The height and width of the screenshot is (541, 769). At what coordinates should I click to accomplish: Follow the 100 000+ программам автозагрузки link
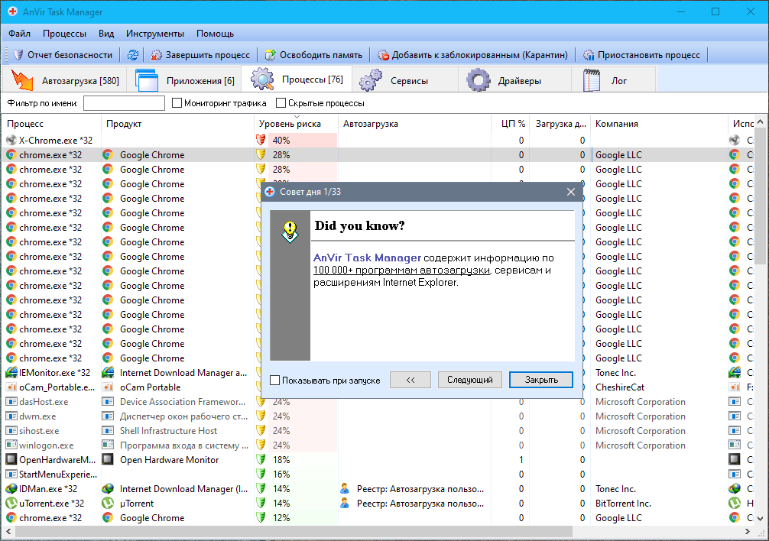[x=401, y=270]
